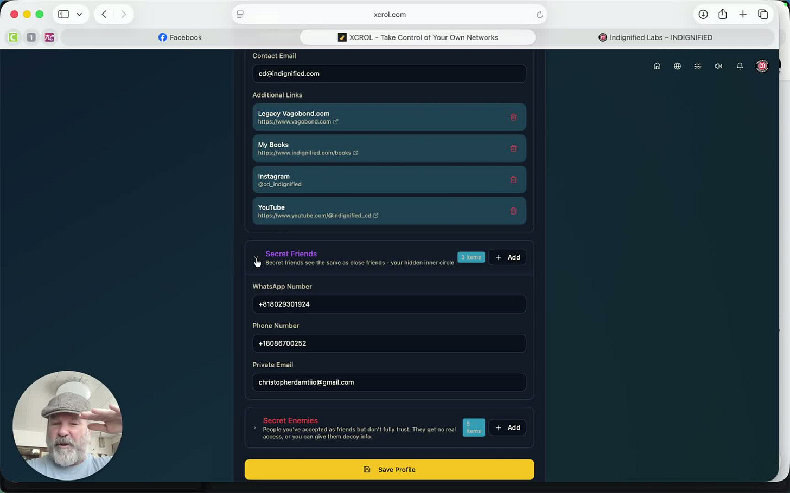
Task: Open the globe icon in XCROL header
Action: pyautogui.click(x=677, y=66)
